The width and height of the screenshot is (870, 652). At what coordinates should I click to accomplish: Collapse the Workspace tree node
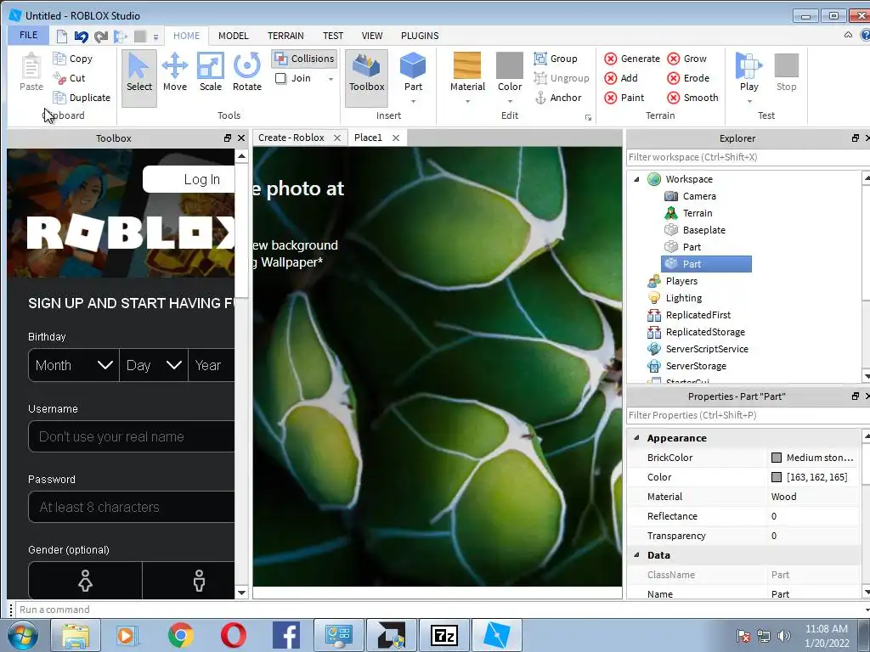click(636, 179)
